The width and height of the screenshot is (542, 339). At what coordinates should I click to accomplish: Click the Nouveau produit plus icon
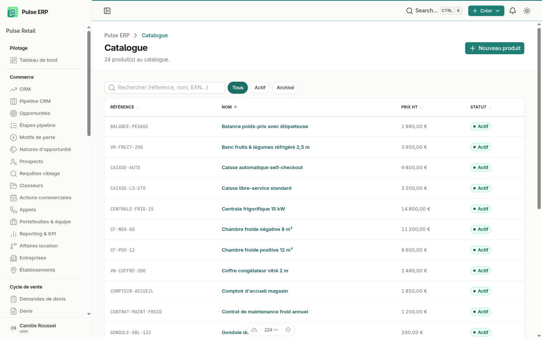click(x=473, y=48)
